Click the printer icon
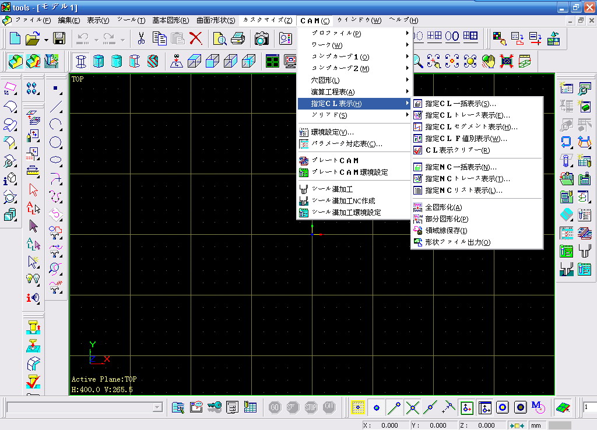 click(x=238, y=38)
